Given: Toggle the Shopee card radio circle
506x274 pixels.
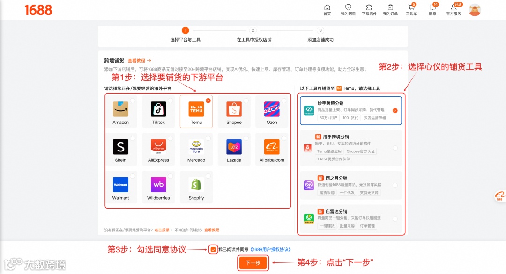Looking at the screenshot, I should (246, 101).
